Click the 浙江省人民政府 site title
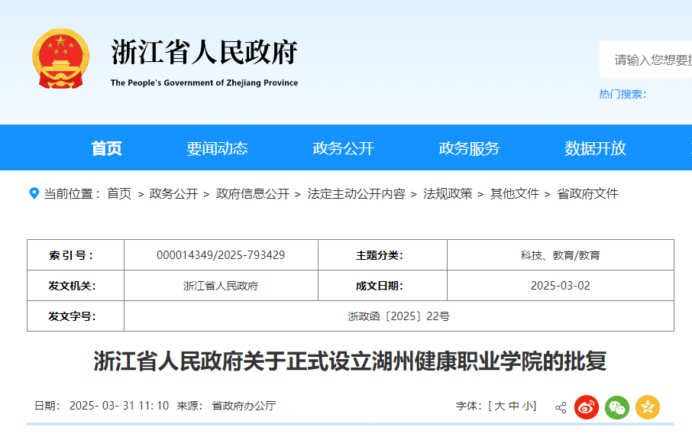692x434 pixels. click(x=205, y=52)
